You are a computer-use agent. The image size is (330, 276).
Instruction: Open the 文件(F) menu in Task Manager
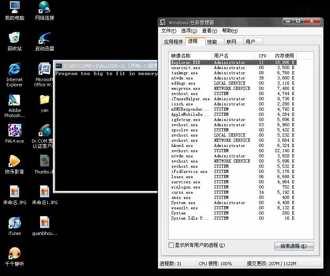169,31
